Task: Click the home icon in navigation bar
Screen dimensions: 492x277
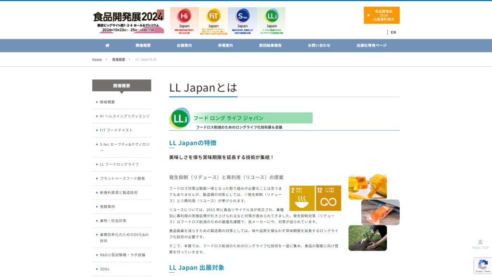Action: click(x=107, y=45)
